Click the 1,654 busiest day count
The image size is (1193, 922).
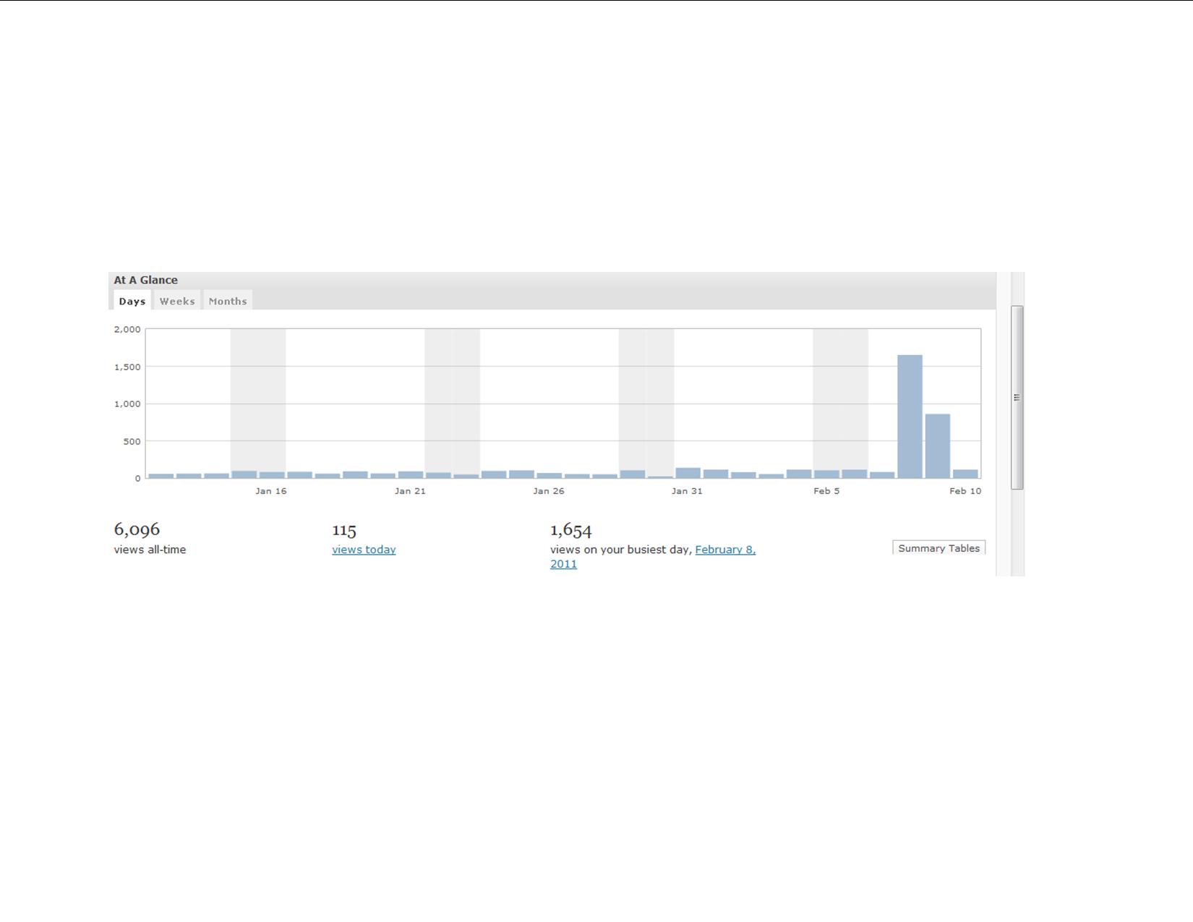[570, 530]
